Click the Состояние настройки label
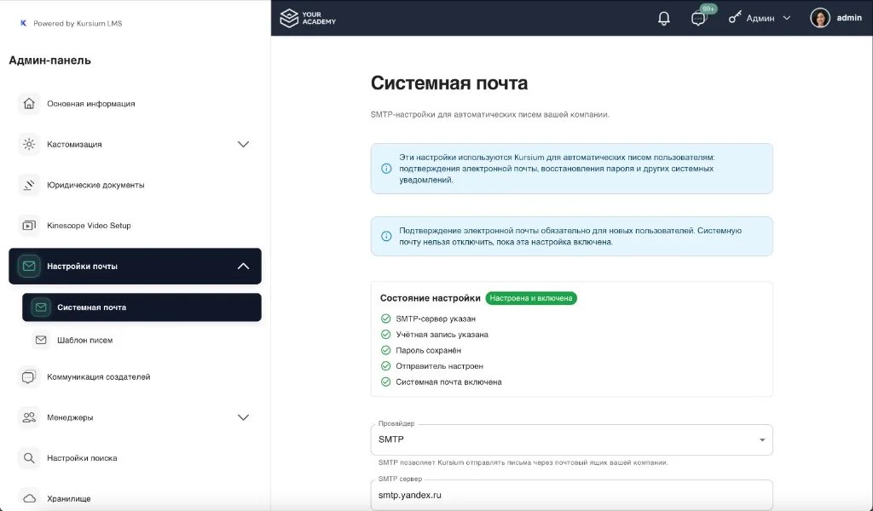Image resolution: width=873 pixels, height=511 pixels. pos(430,298)
